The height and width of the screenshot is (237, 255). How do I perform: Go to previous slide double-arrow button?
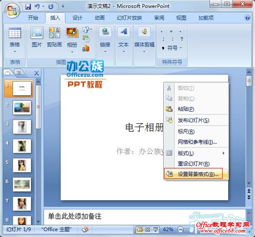click(249, 191)
